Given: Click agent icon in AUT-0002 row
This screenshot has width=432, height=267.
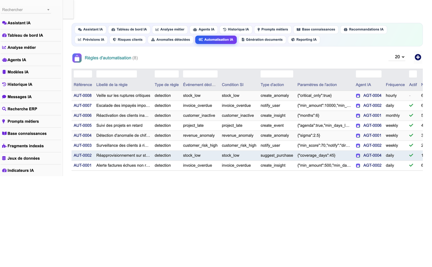Looking at the screenshot, I should click(x=358, y=156).
